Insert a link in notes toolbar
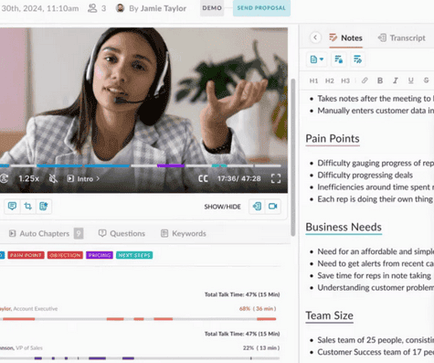434x363 pixels. click(365, 80)
